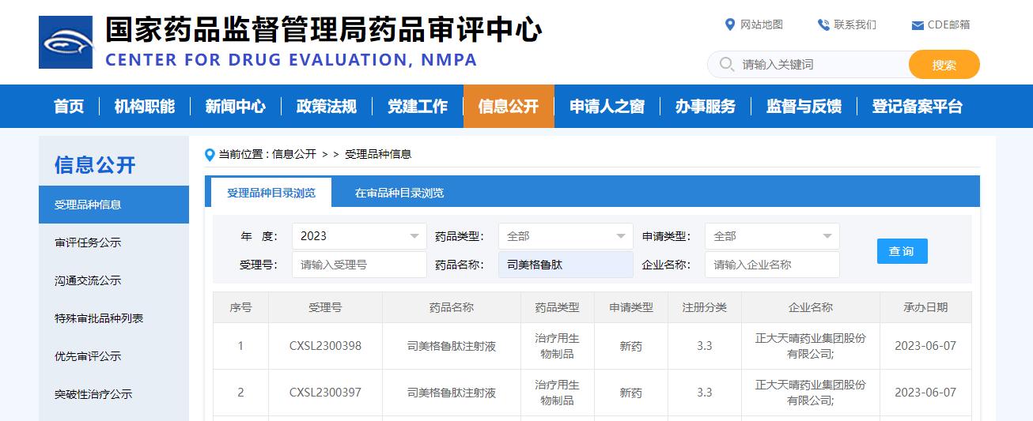Open 新闻中心 menu
The height and width of the screenshot is (421, 1033).
click(236, 107)
